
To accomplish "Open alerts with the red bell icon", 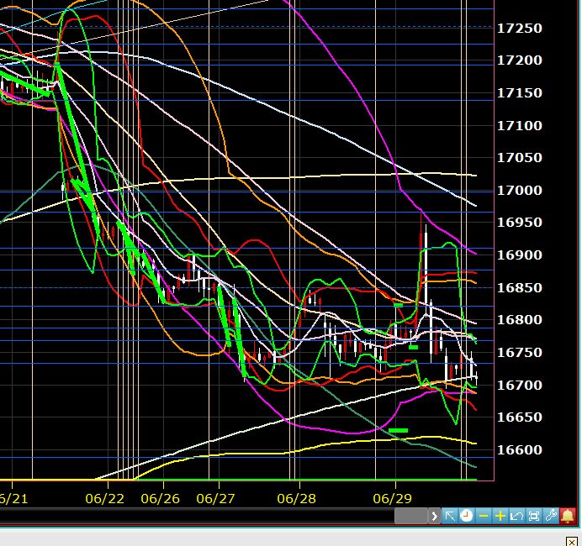I will coord(569,516).
